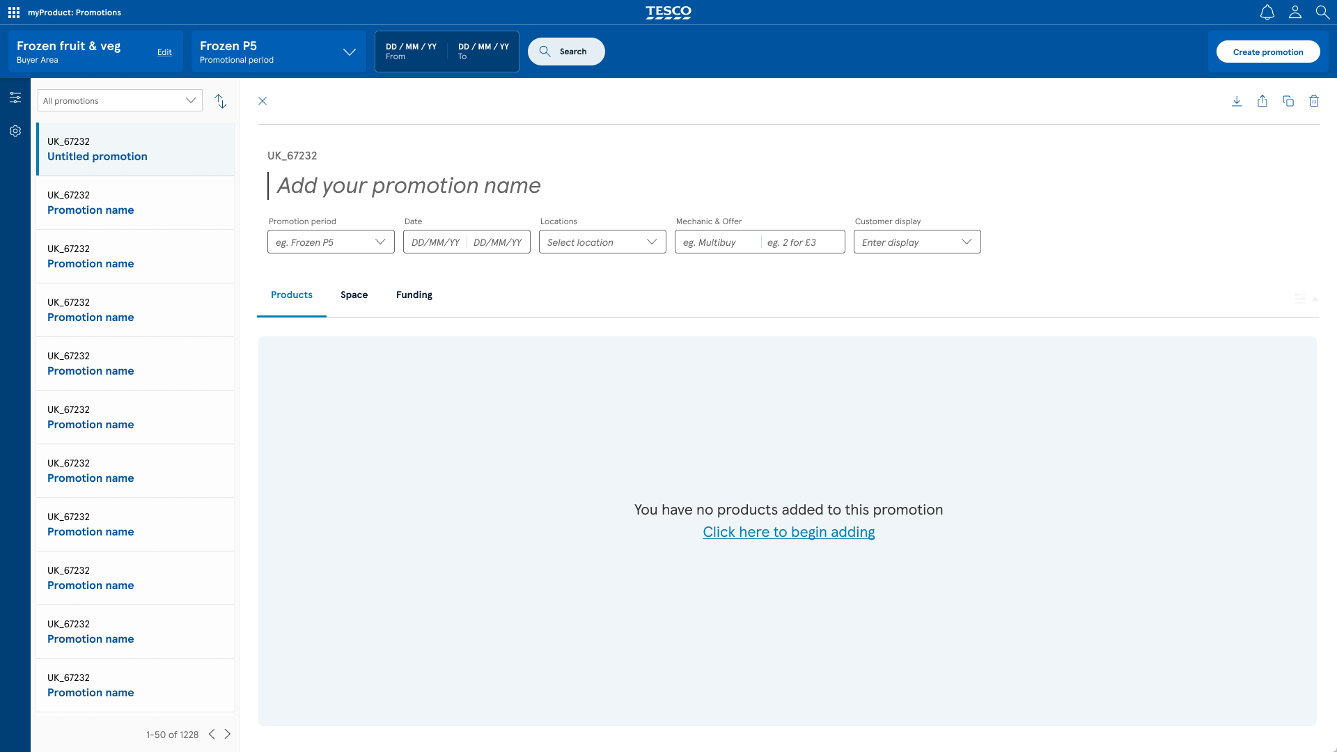Switch to the Space tab
The width and height of the screenshot is (1337, 752).
tap(354, 295)
